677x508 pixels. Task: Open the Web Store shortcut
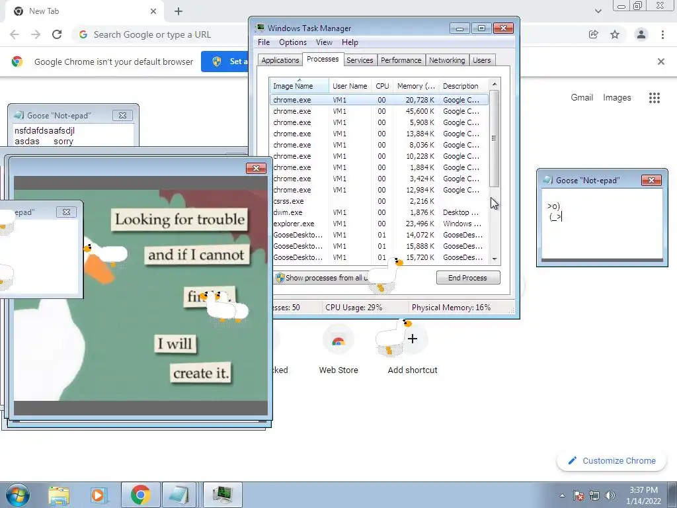point(338,350)
